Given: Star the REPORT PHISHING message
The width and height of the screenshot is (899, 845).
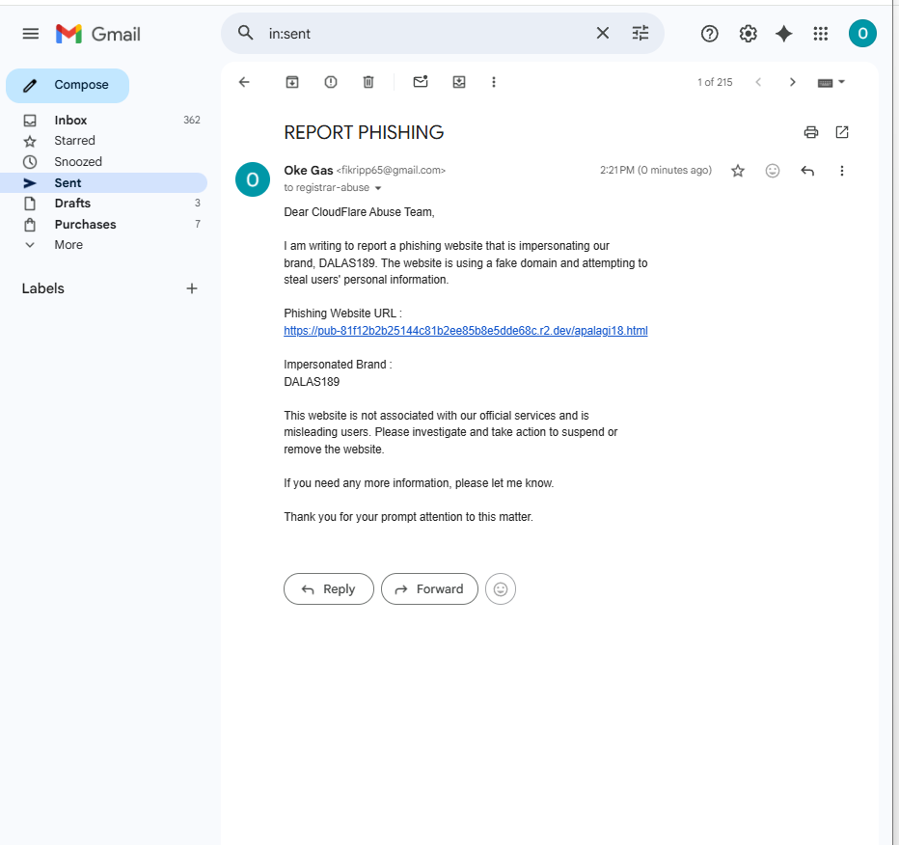Looking at the screenshot, I should (x=738, y=171).
